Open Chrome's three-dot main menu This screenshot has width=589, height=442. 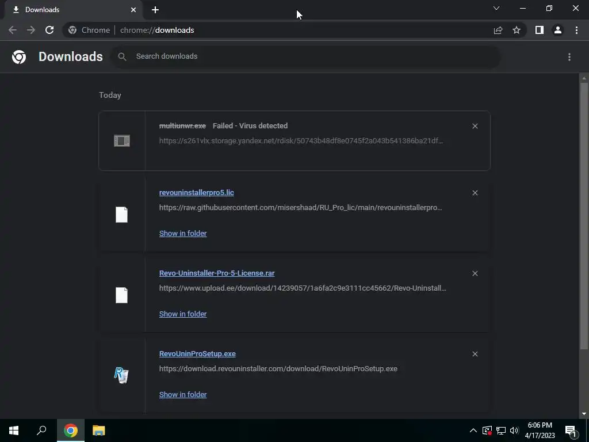[576, 30]
